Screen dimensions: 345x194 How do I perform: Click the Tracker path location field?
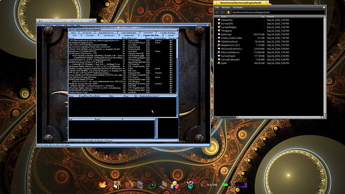pyautogui.click(x=278, y=12)
